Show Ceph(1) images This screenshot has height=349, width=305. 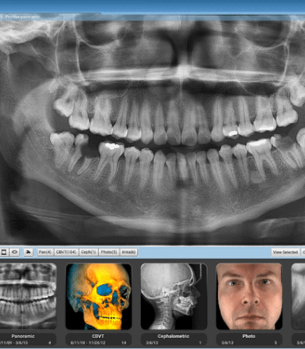pyautogui.click(x=88, y=252)
